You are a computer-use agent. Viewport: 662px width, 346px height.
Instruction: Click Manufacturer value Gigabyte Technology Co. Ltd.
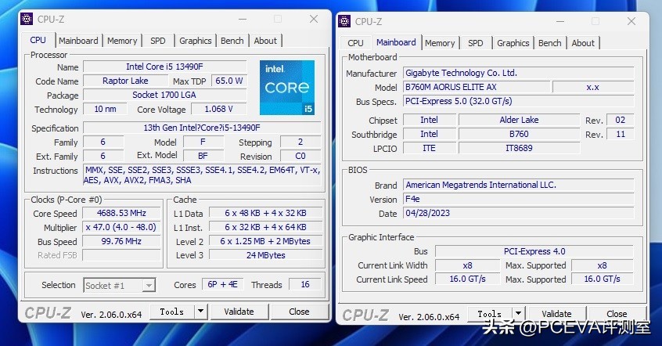click(x=519, y=73)
